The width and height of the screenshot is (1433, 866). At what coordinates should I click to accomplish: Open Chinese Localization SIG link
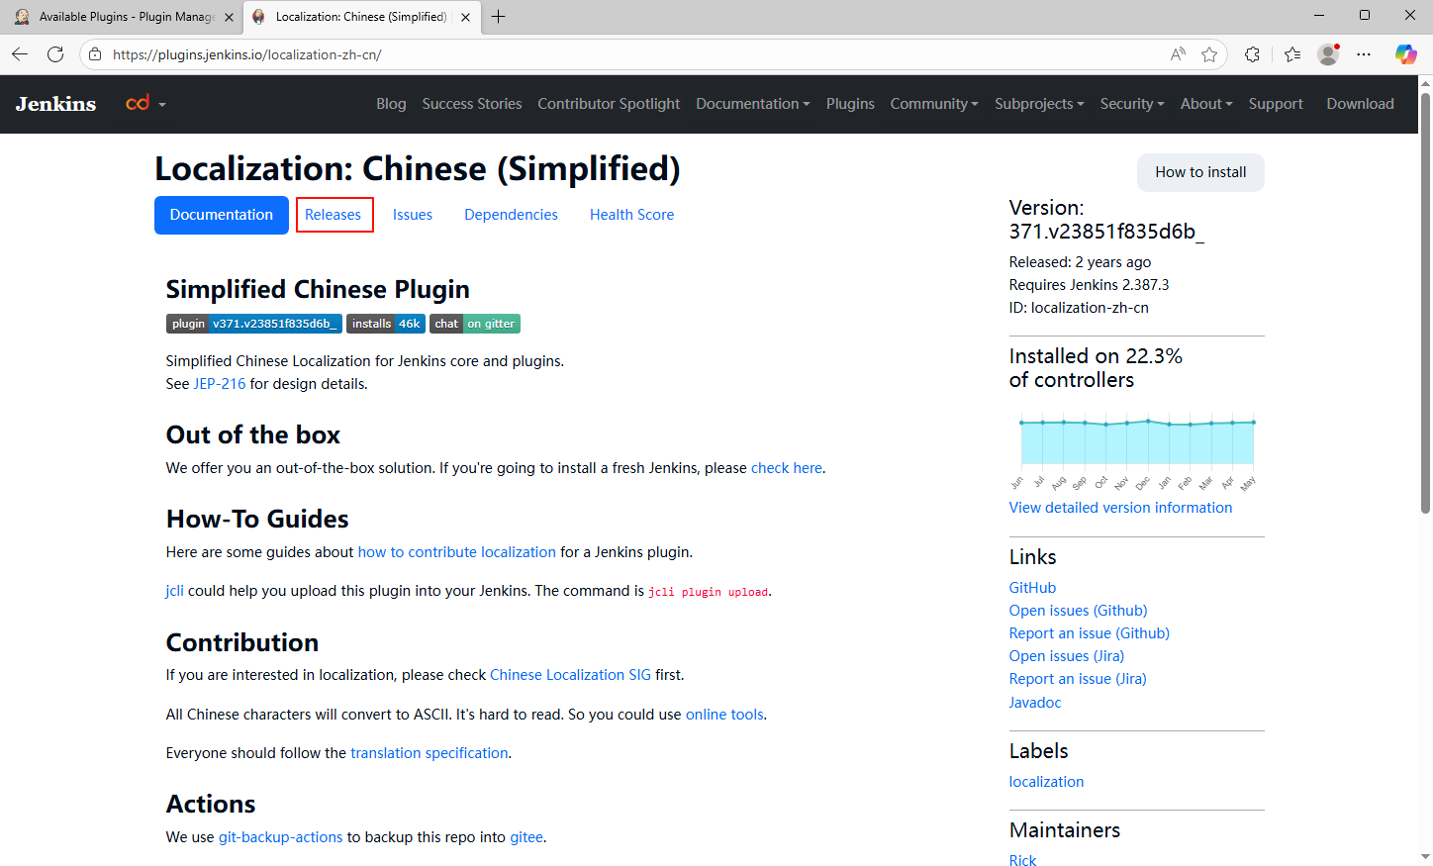click(570, 675)
